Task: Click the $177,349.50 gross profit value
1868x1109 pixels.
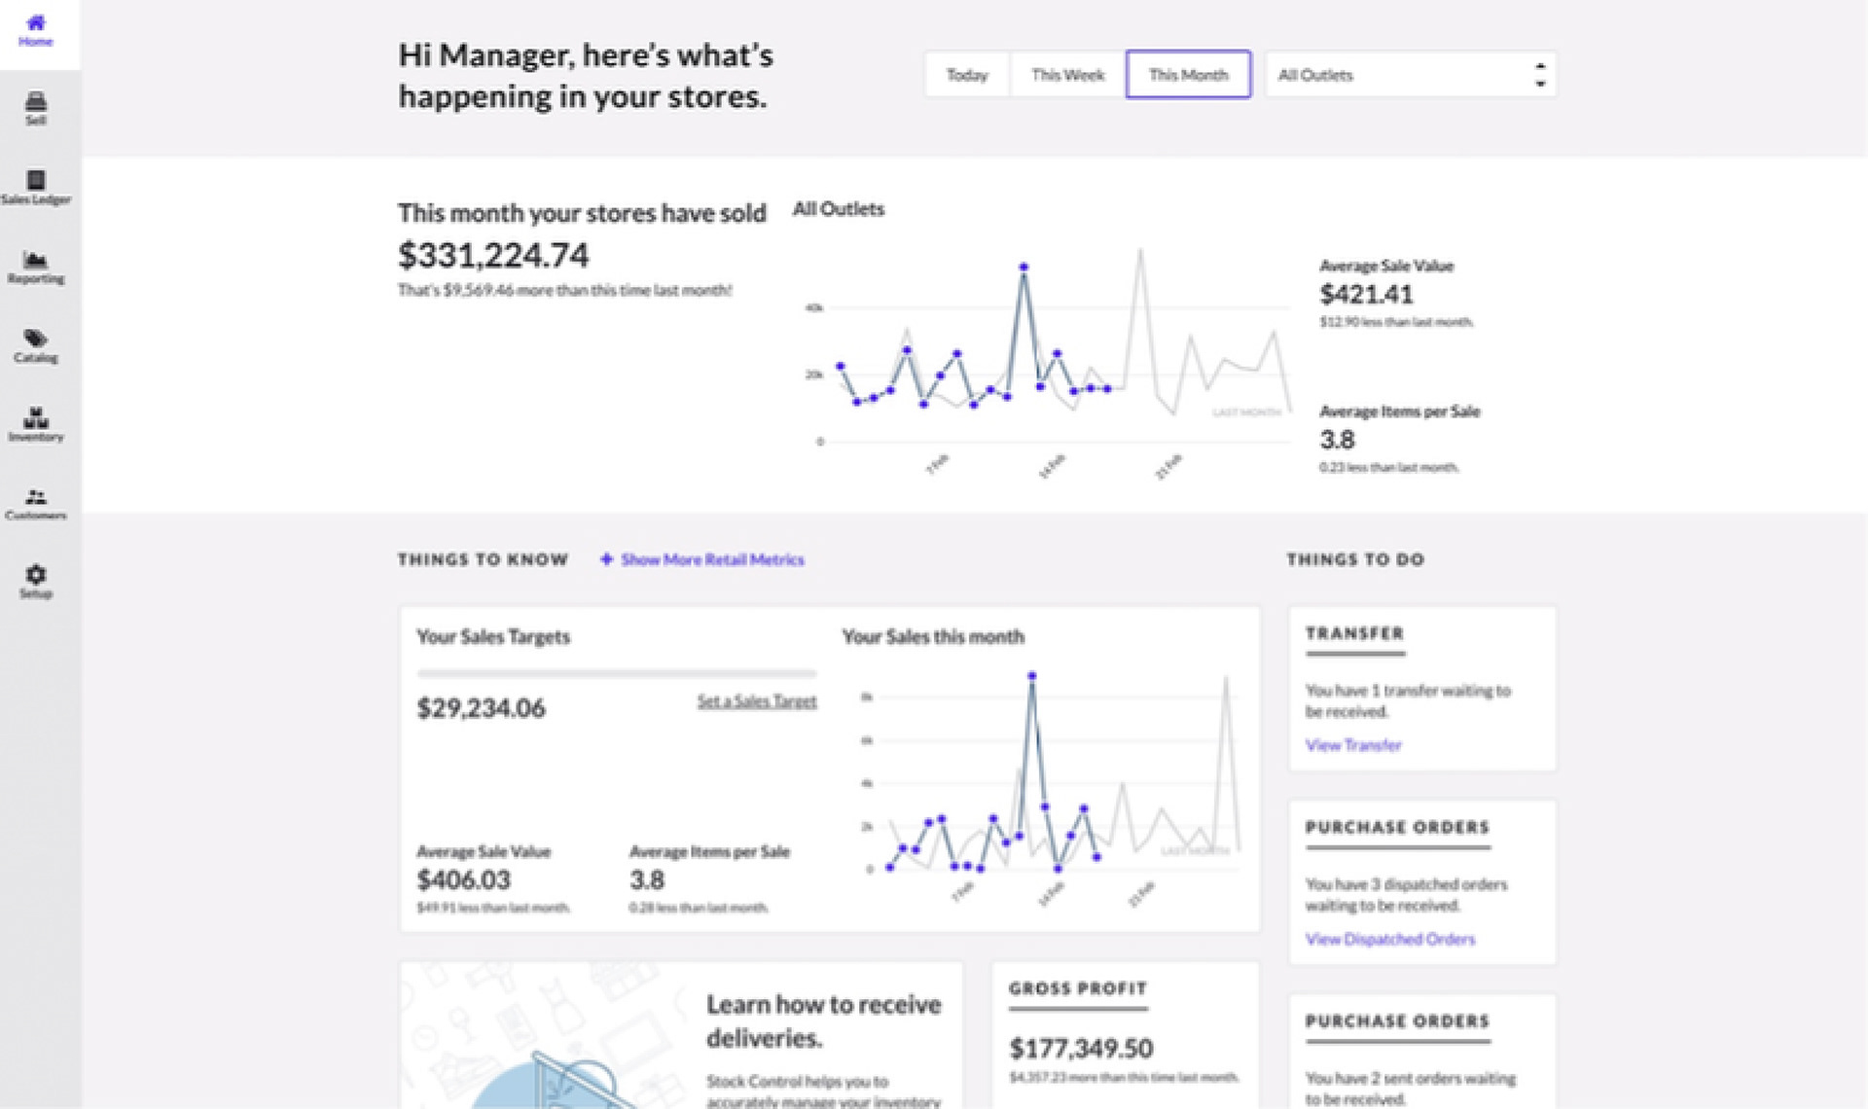Action: pos(1081,1048)
